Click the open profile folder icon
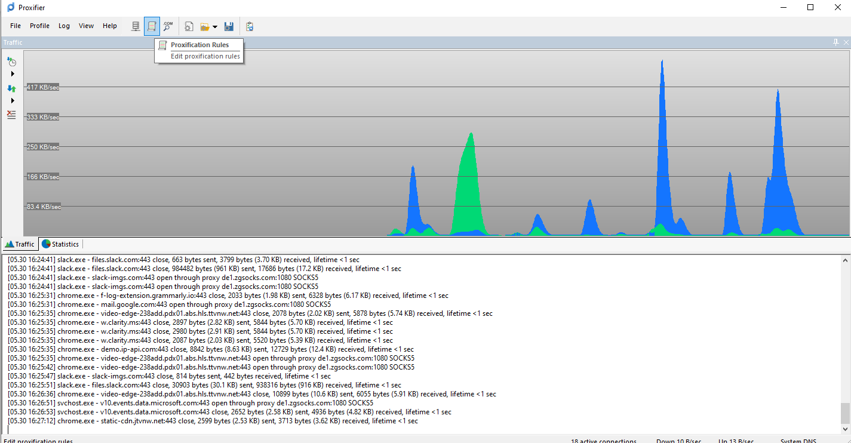This screenshot has width=851, height=443. (205, 26)
